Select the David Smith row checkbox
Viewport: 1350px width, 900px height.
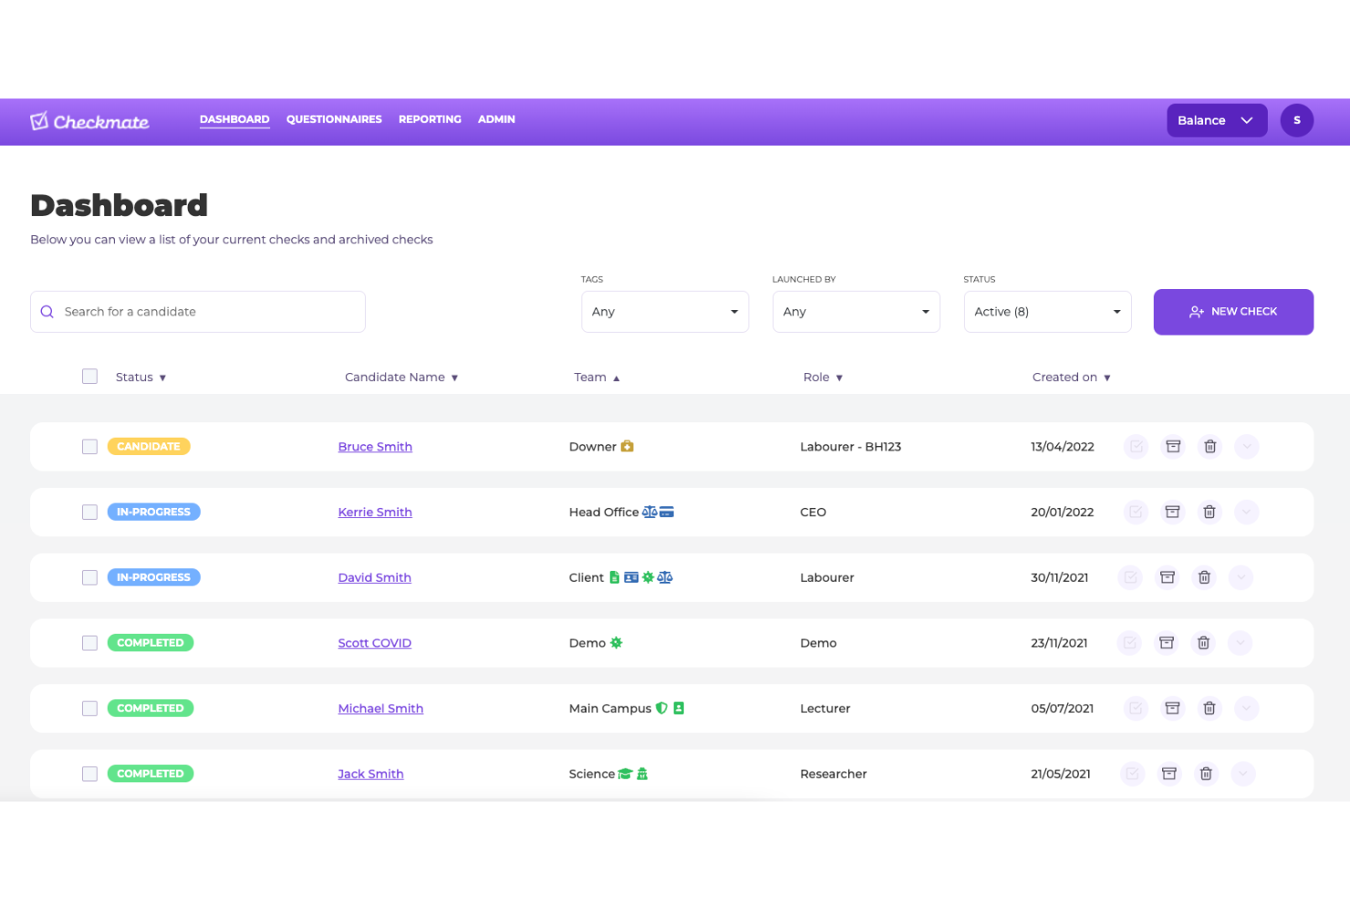tap(89, 577)
